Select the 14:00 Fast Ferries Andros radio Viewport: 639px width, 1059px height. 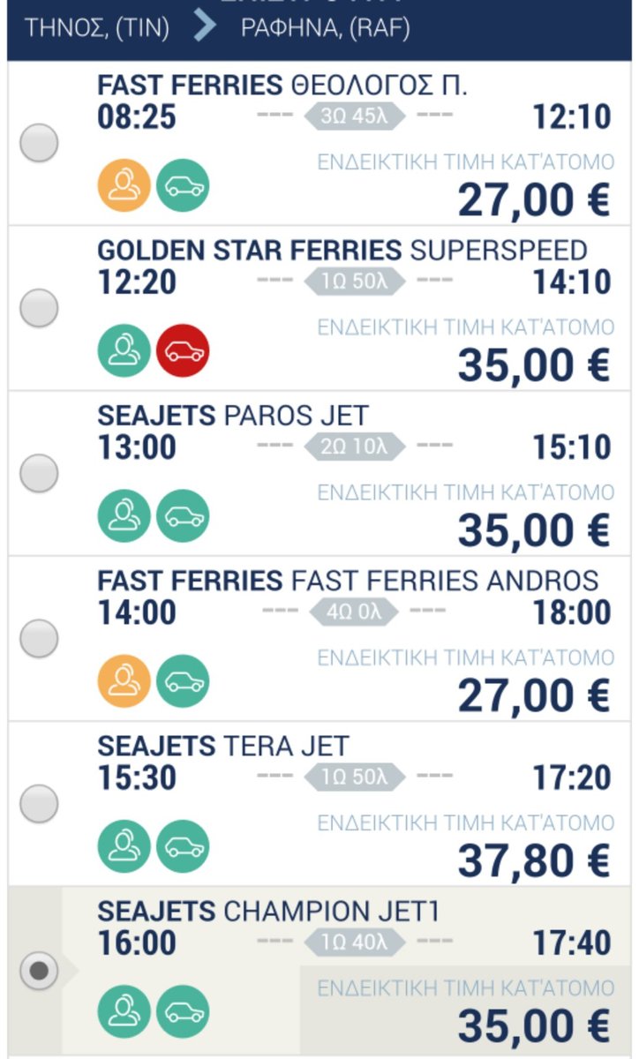39,638
